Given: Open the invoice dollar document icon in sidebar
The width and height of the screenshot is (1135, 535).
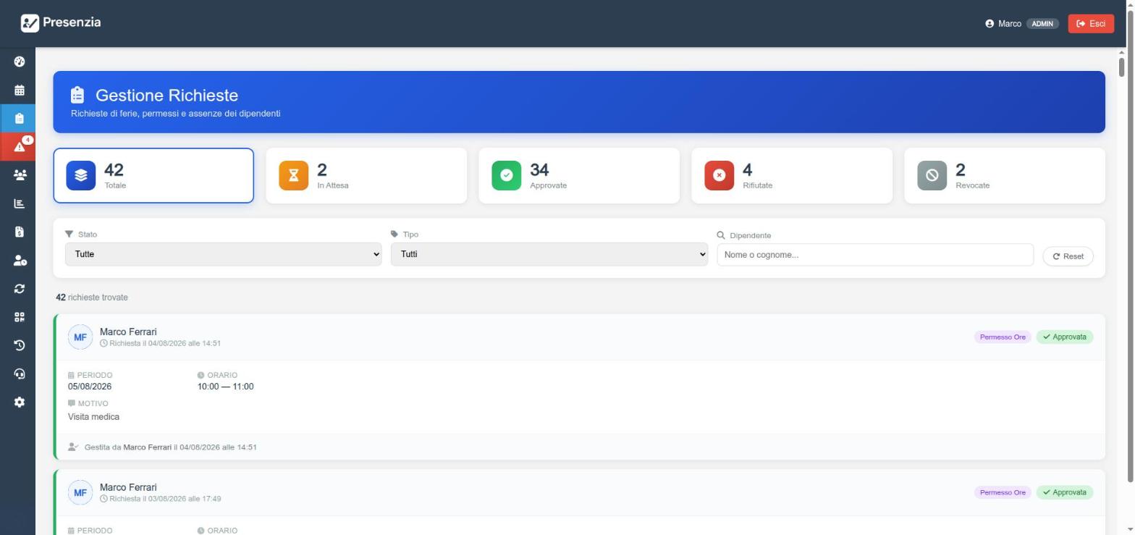Looking at the screenshot, I should pos(20,232).
